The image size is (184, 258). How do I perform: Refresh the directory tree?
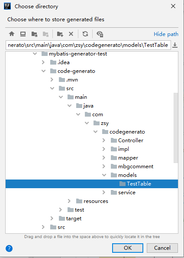[85, 34]
